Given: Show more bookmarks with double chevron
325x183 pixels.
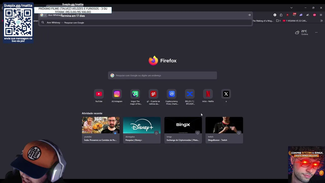Looking at the screenshot, I should click(321, 21).
